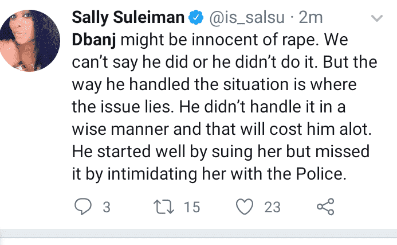
Task: Click 'way he handled the situation' line
Action: pos(214,84)
